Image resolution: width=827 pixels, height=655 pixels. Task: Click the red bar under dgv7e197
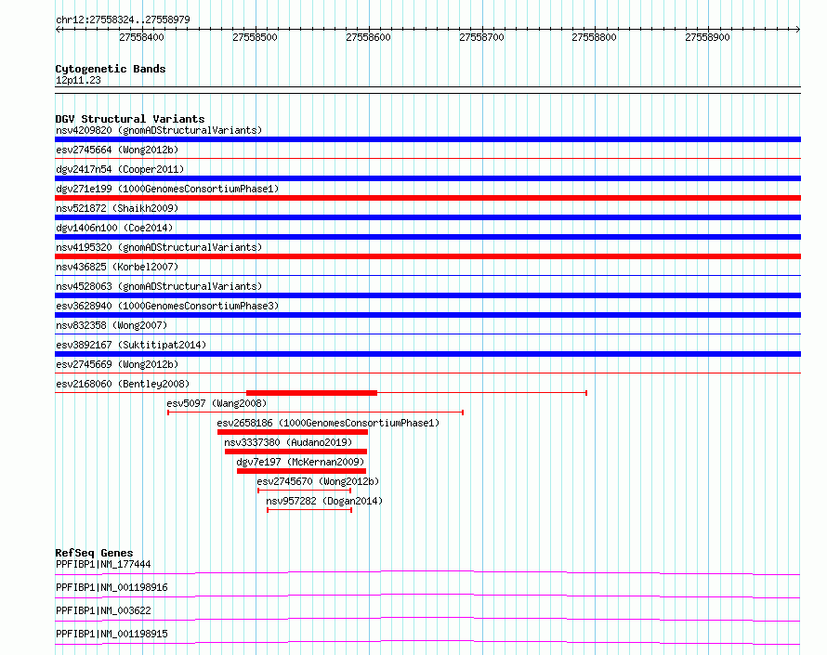(301, 471)
